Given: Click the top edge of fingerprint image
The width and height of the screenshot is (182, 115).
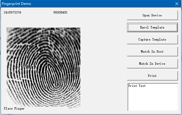Looking at the screenshot, I should [x=43, y=28].
